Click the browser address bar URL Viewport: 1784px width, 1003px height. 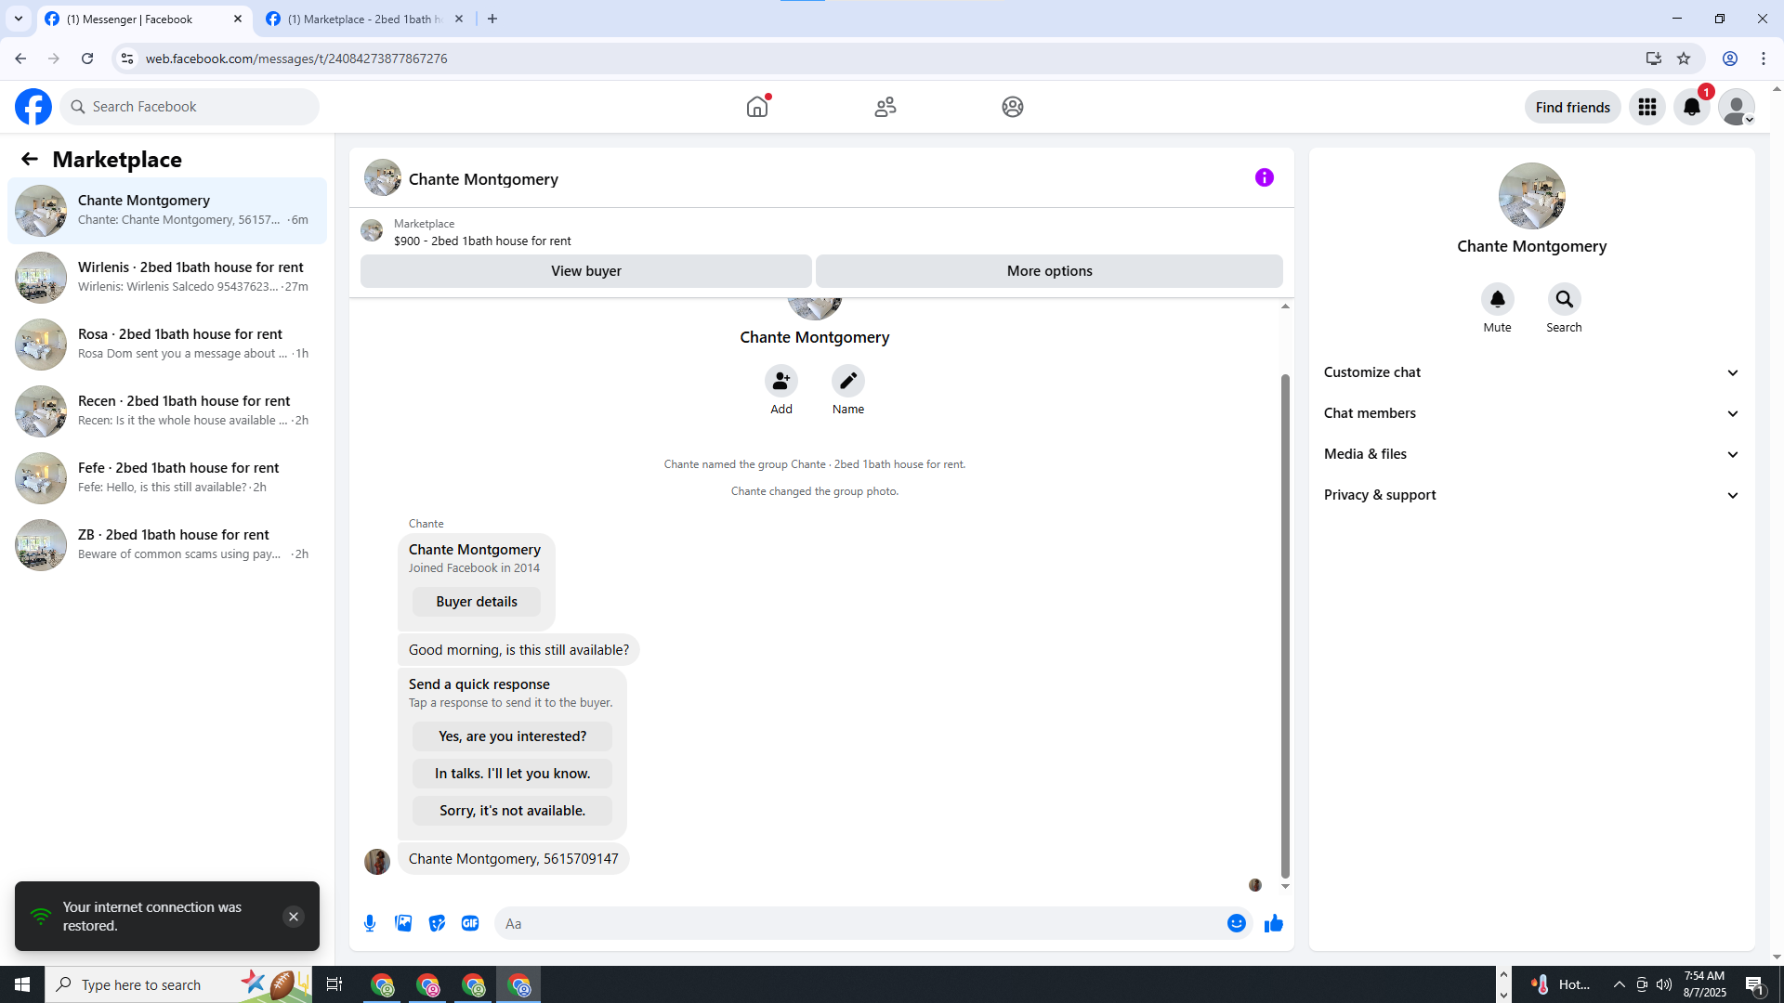click(x=296, y=59)
